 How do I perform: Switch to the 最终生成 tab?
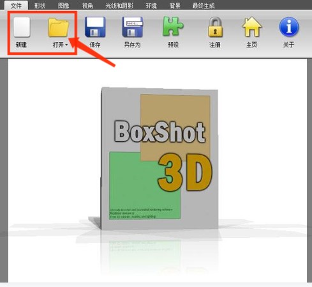(204, 6)
